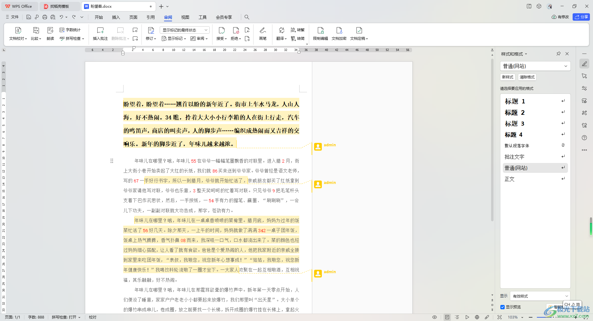Switch to the 页面 tab

(133, 17)
